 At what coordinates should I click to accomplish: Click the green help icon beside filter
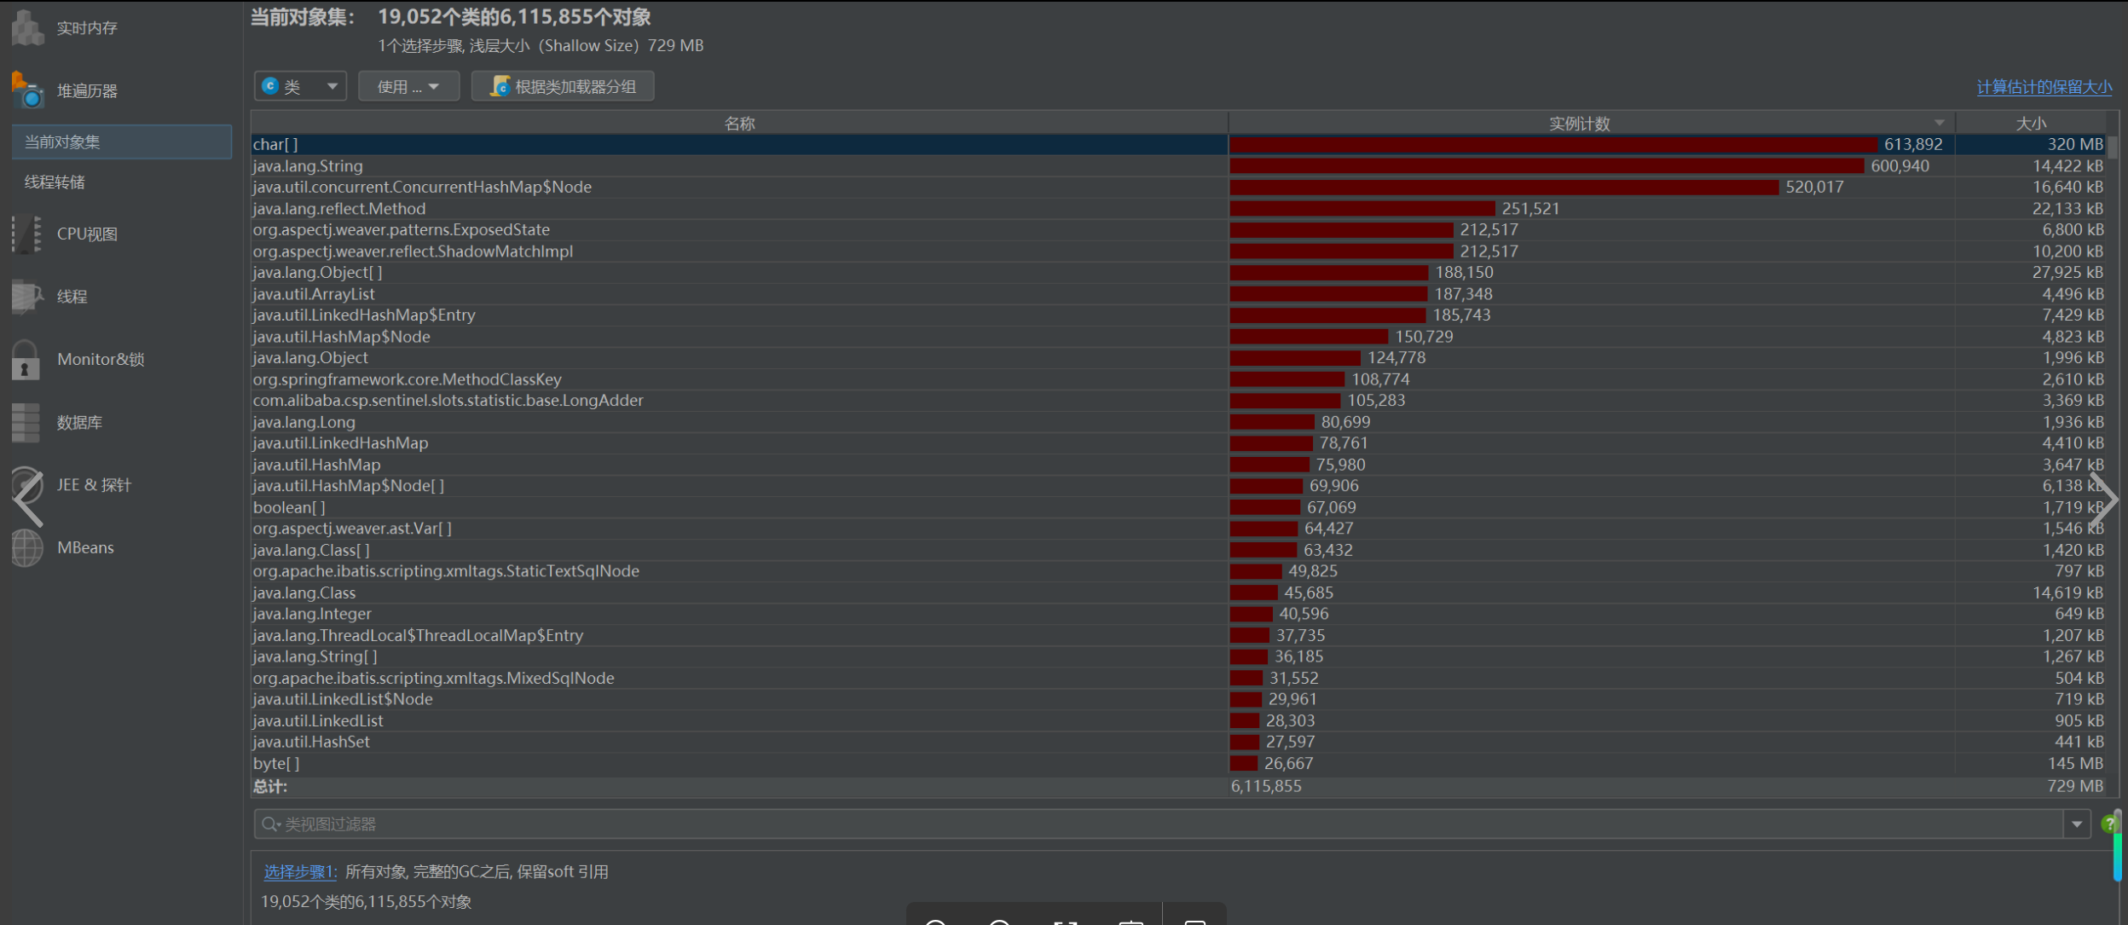pyautogui.click(x=2109, y=824)
